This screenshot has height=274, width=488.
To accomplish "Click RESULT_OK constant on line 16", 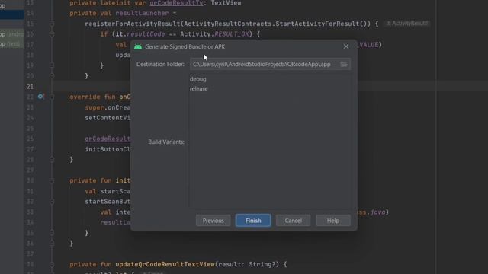I will coord(232,34).
